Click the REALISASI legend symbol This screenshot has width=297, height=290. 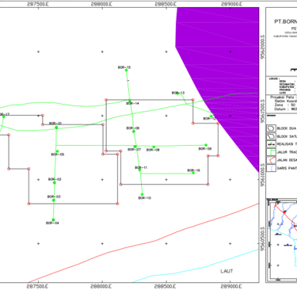coord(271,144)
